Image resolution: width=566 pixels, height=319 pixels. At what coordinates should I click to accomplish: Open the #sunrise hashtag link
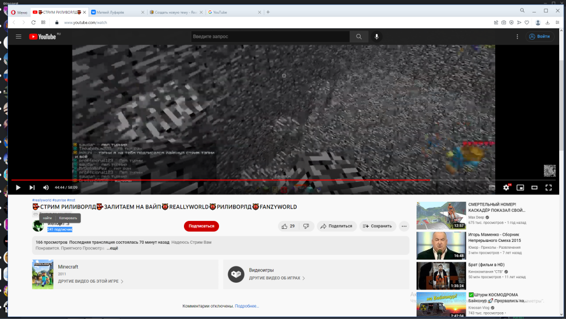(x=59, y=200)
